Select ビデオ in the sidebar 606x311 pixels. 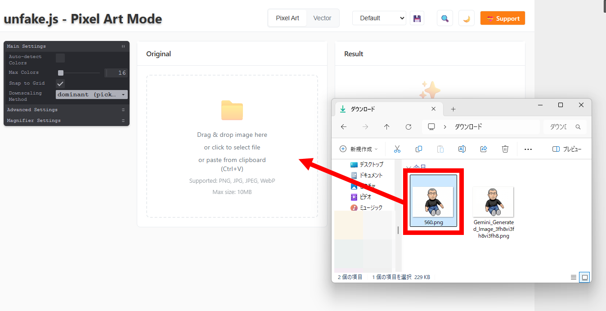[x=361, y=197]
